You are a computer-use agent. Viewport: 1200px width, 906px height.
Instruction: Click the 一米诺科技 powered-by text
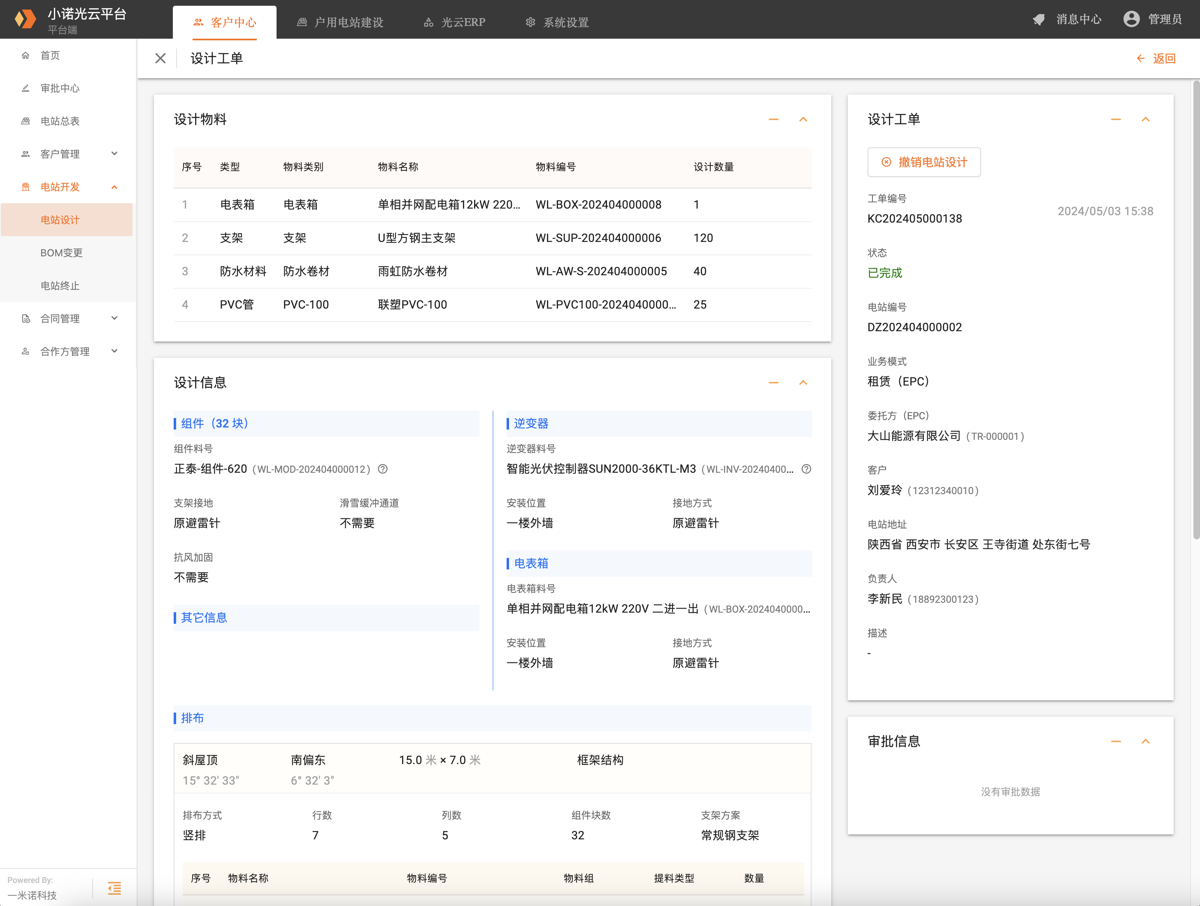[x=32, y=895]
